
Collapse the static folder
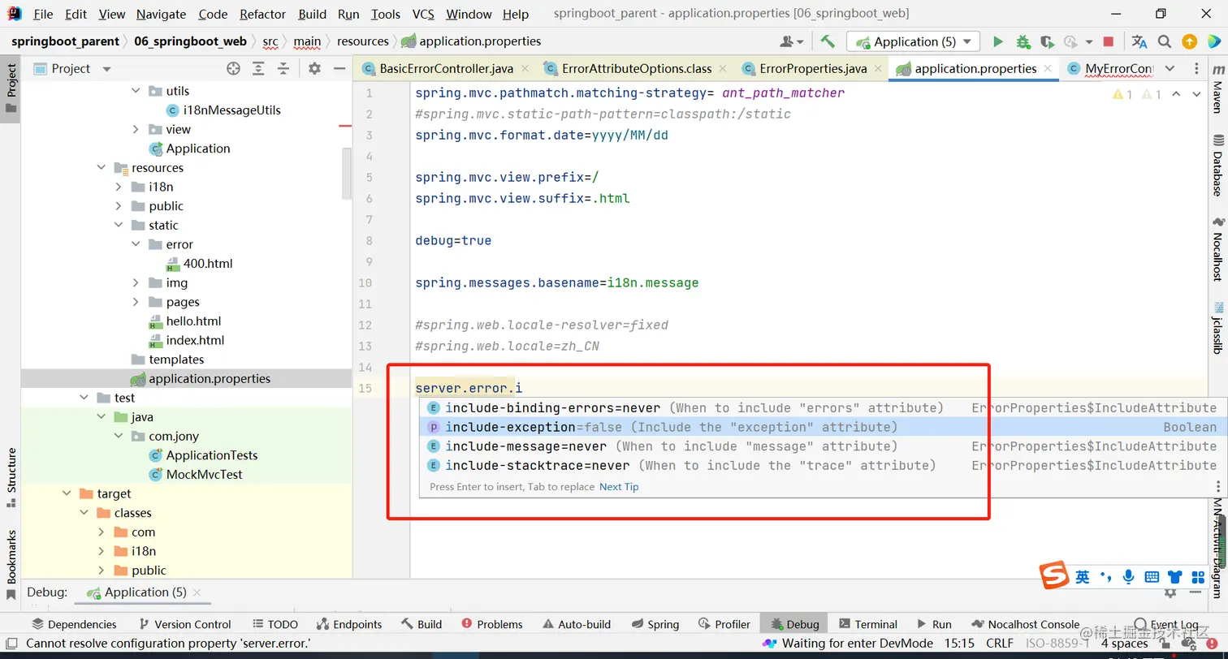point(119,226)
